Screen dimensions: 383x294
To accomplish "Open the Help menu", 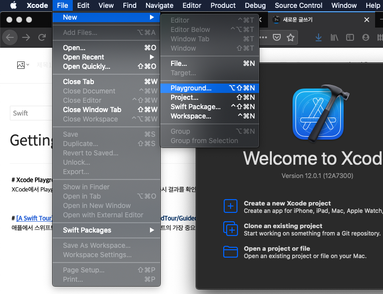I will click(373, 5).
